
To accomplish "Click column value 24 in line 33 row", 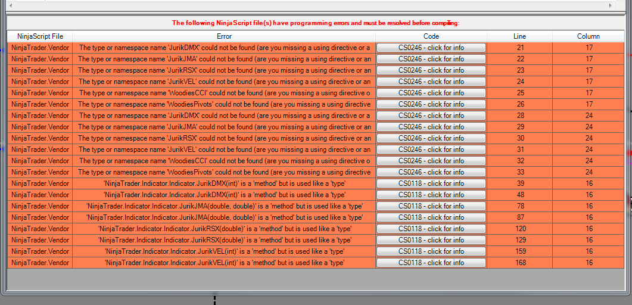I will coord(588,172).
